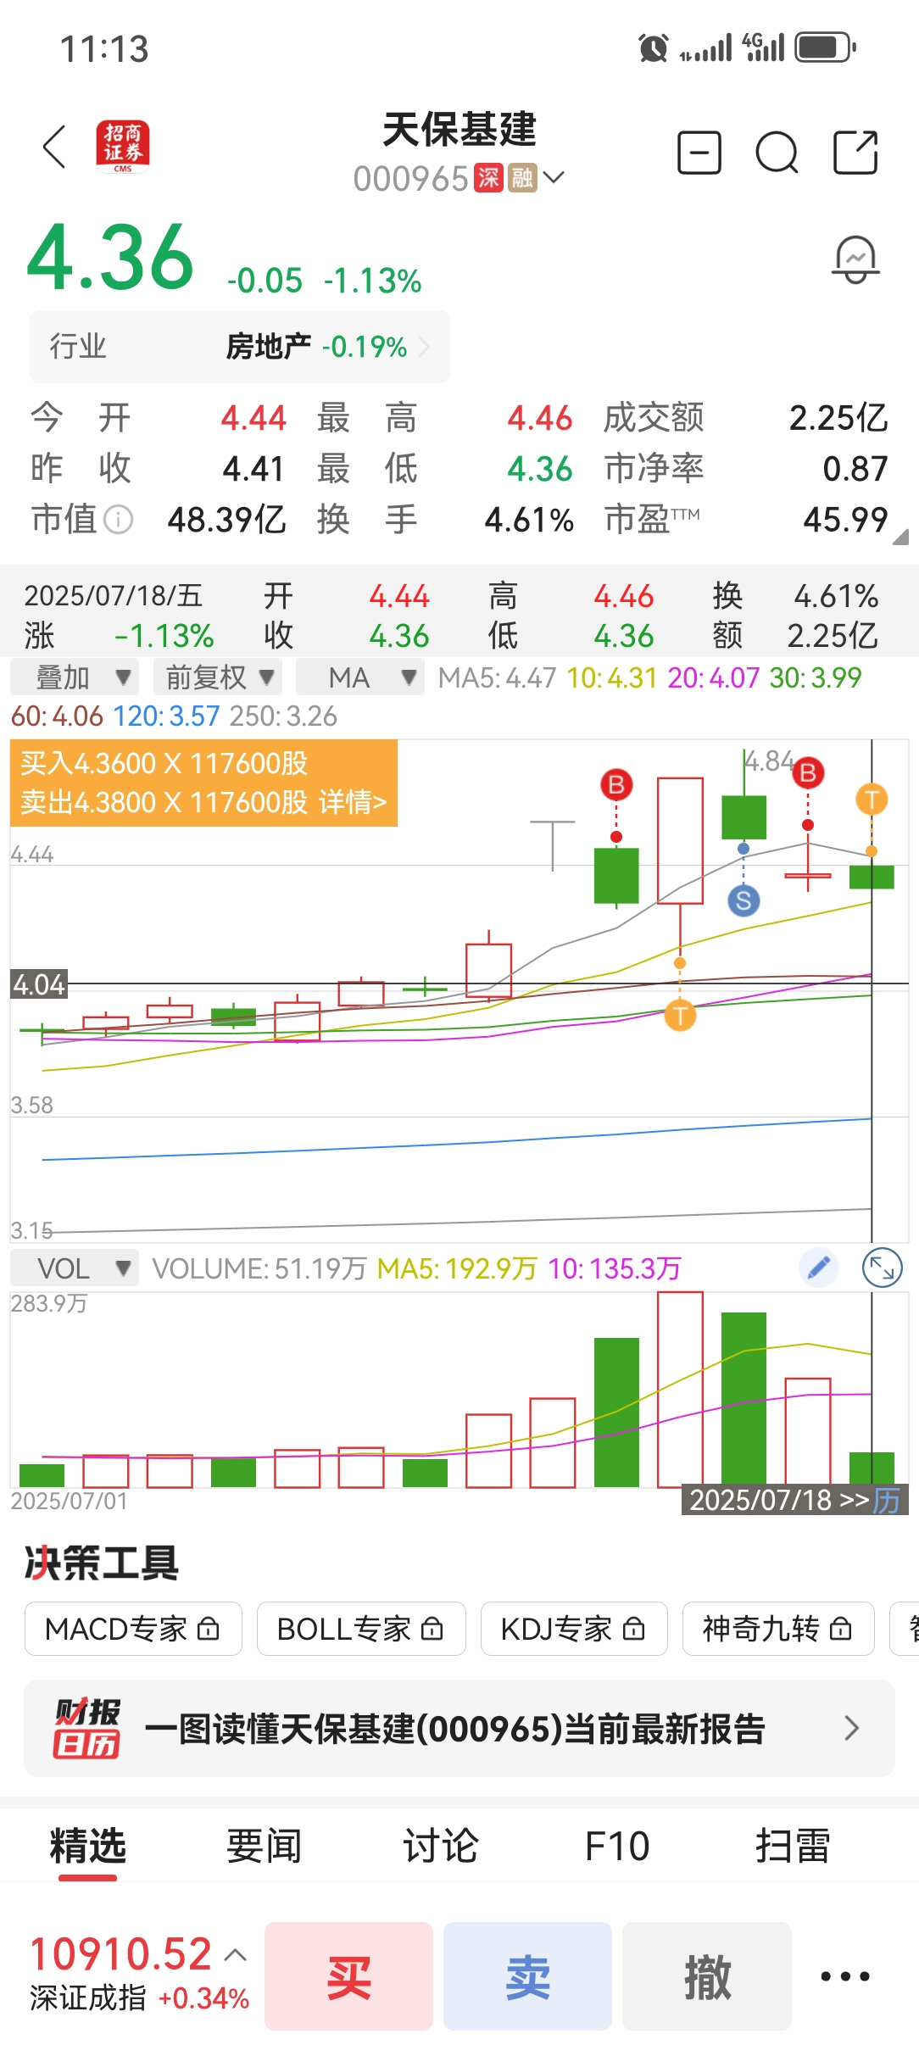Tap the current price 4.36
The height and width of the screenshot is (2045, 919).
[111, 255]
